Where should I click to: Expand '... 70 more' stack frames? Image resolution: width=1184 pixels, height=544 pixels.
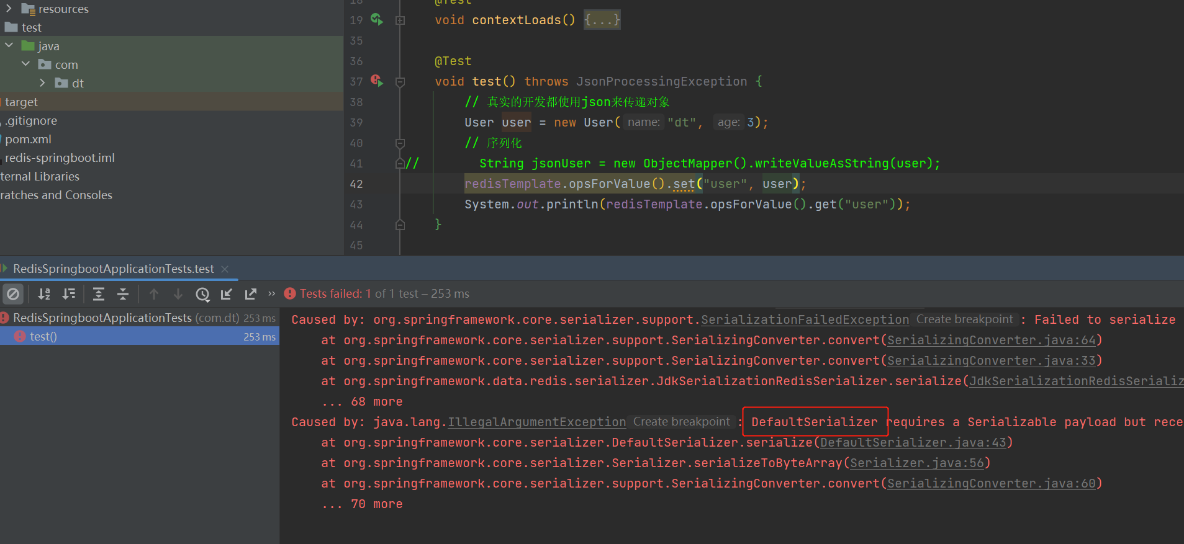tap(362, 504)
